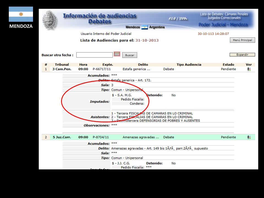264x198 pixels.
Task: Click 09:00 hour in row 2
Action: pyautogui.click(x=83, y=137)
